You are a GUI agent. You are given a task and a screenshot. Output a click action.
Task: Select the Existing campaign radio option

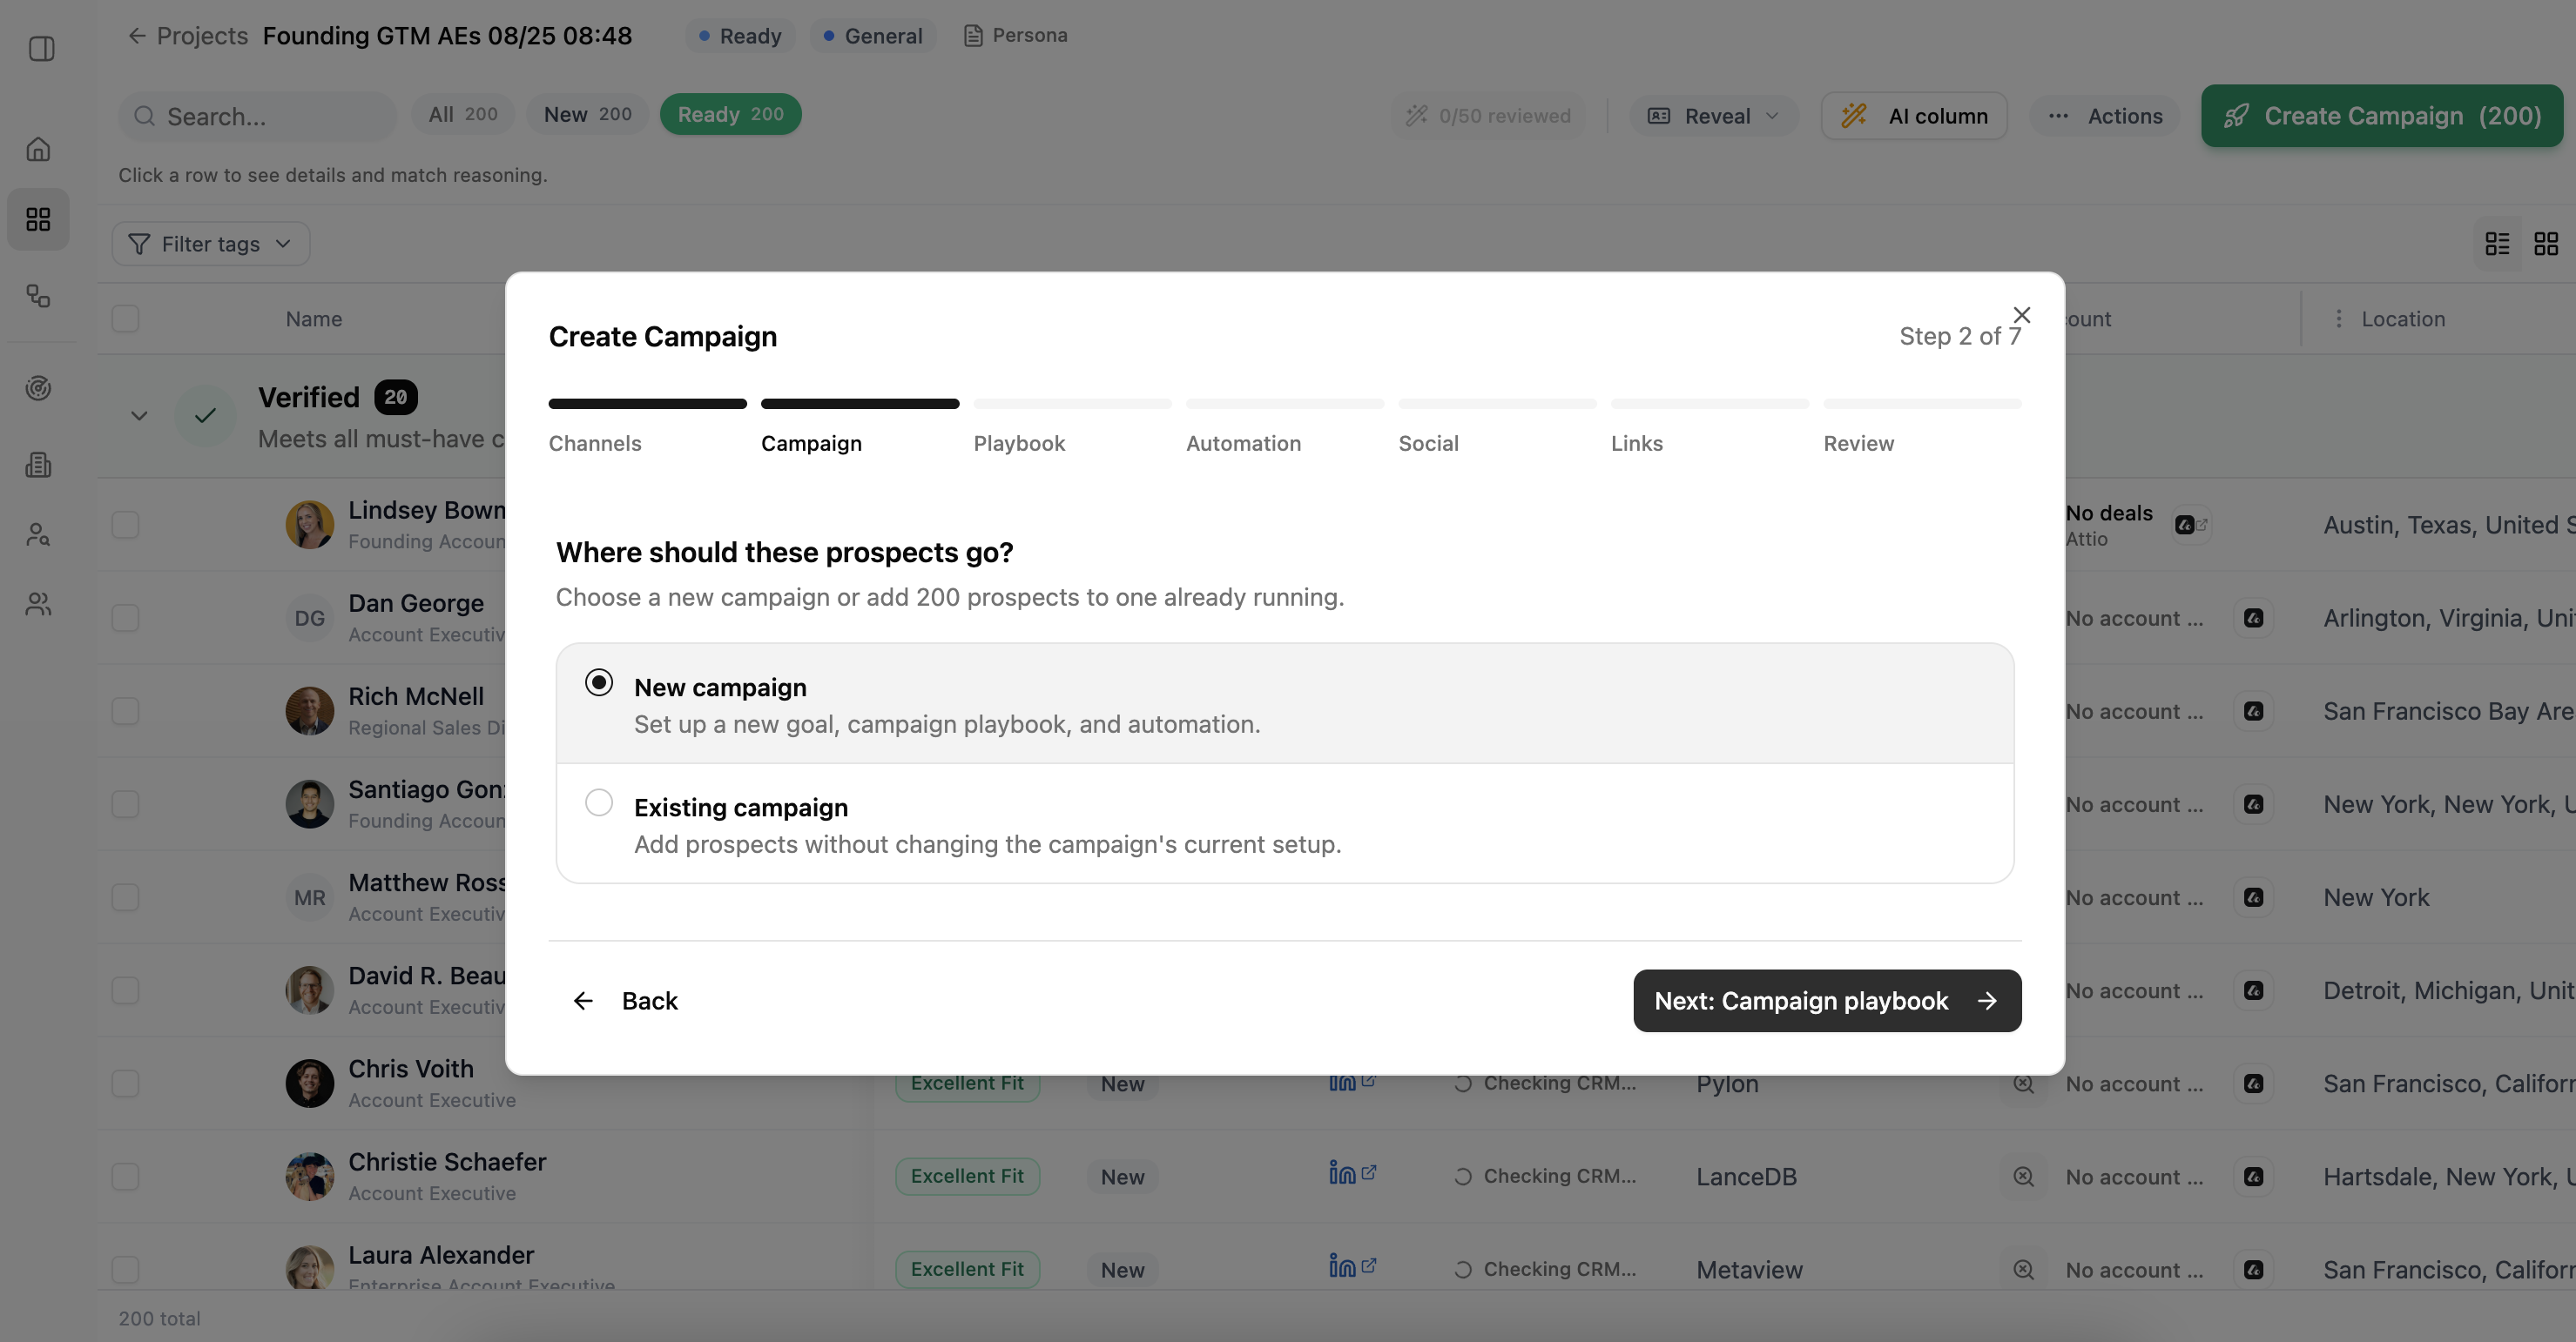click(x=599, y=802)
